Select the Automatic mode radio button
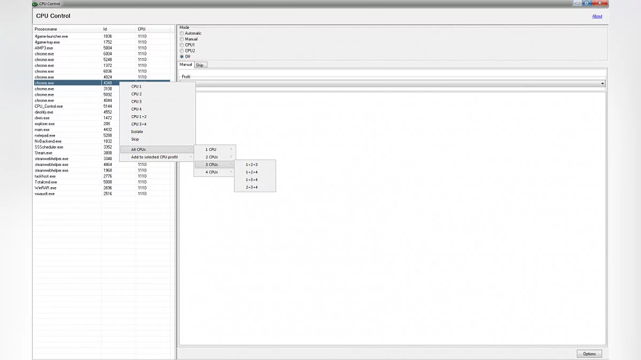This screenshot has height=360, width=641. tap(182, 34)
